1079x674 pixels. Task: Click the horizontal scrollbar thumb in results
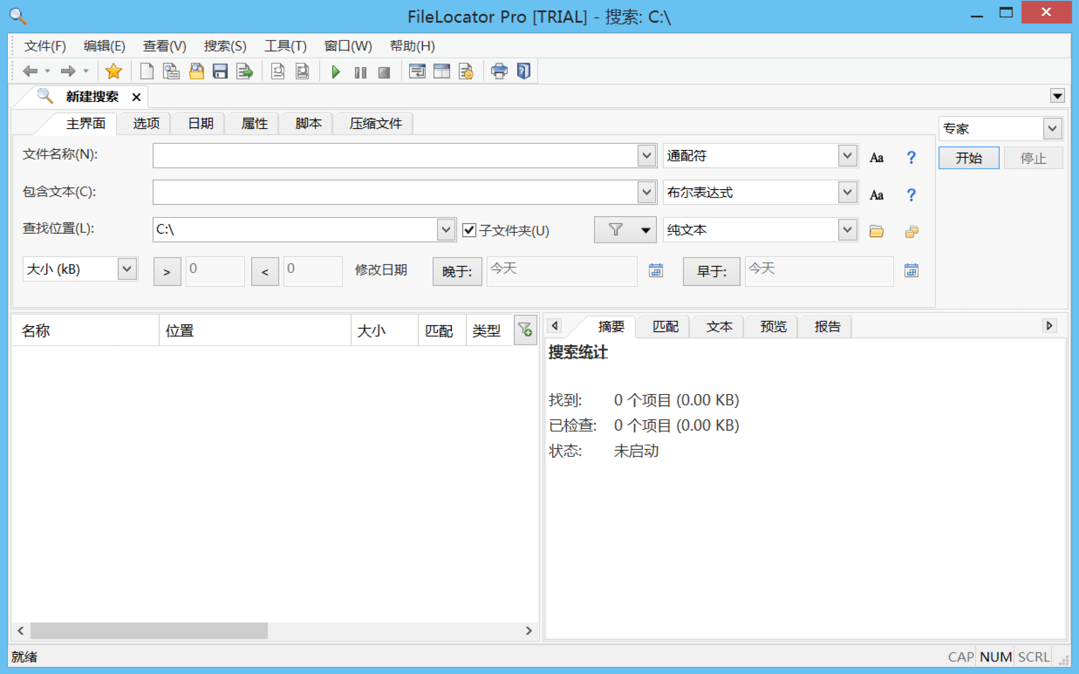[149, 630]
